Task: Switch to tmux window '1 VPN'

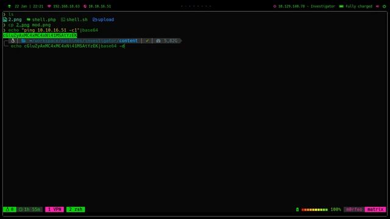Action: coord(54,209)
